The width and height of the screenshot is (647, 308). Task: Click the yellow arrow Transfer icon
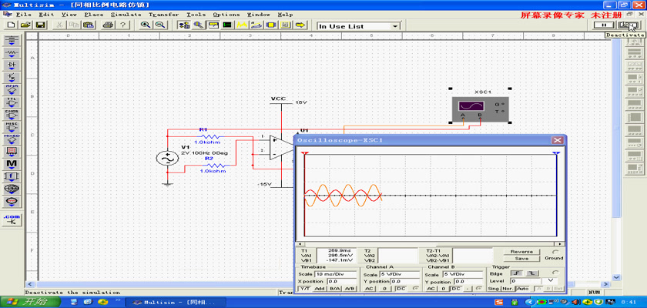[x=301, y=25]
